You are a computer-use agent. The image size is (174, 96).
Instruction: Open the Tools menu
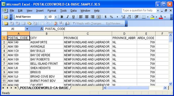63,11
